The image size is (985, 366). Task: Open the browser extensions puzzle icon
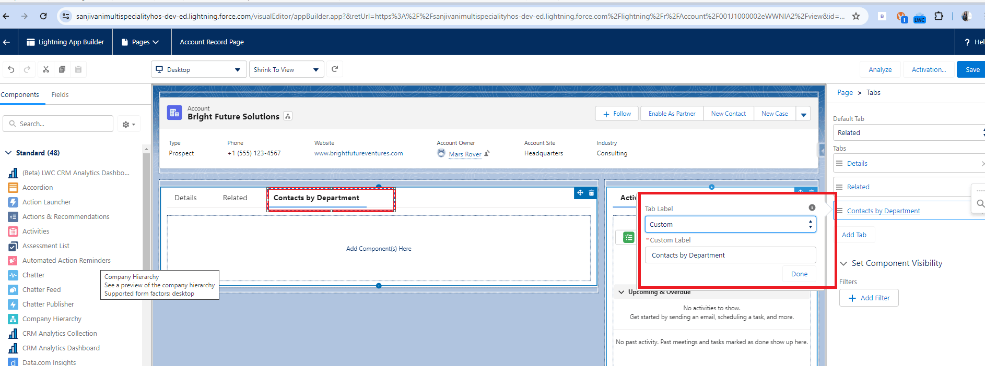click(x=939, y=16)
